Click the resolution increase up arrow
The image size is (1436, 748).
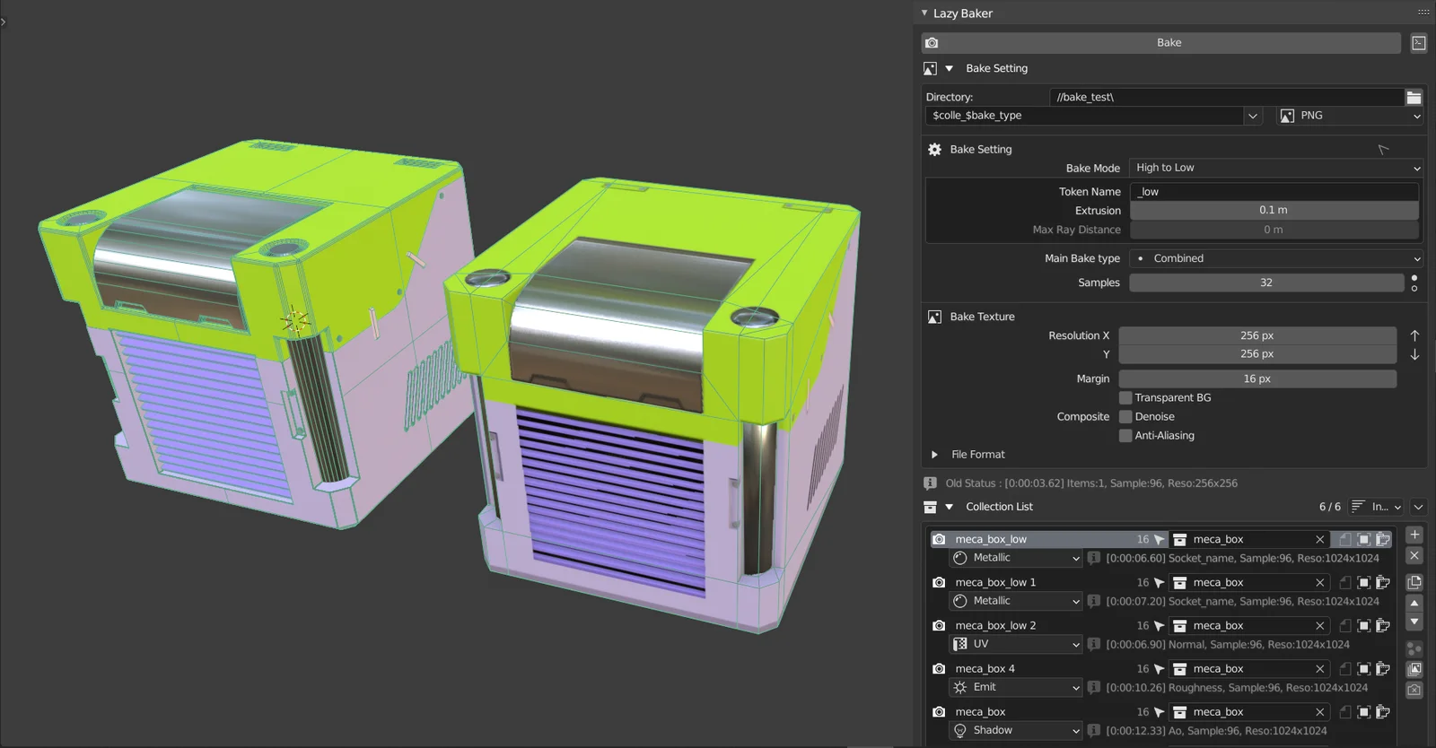click(x=1414, y=335)
